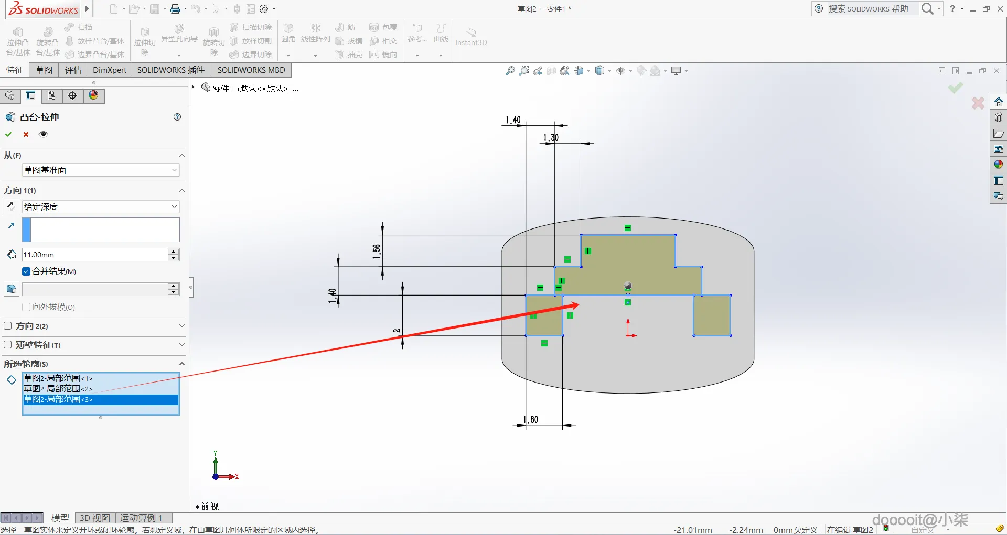The height and width of the screenshot is (535, 1007).
Task: Switch to the ConfigurationManager tab icon
Action: pos(51,95)
